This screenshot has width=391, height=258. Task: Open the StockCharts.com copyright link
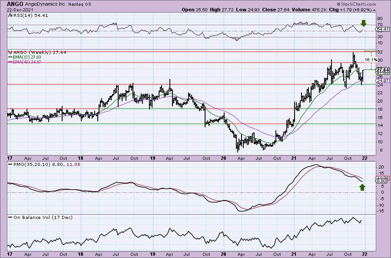click(x=356, y=4)
